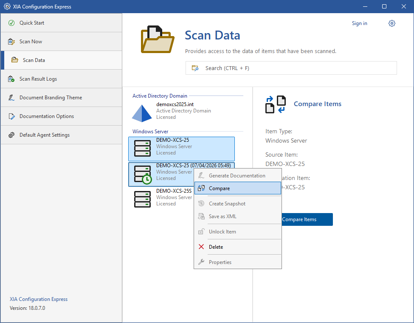The height and width of the screenshot is (323, 414).
Task: Click the Scan Result Logs sidebar icon
Action: coord(11,79)
